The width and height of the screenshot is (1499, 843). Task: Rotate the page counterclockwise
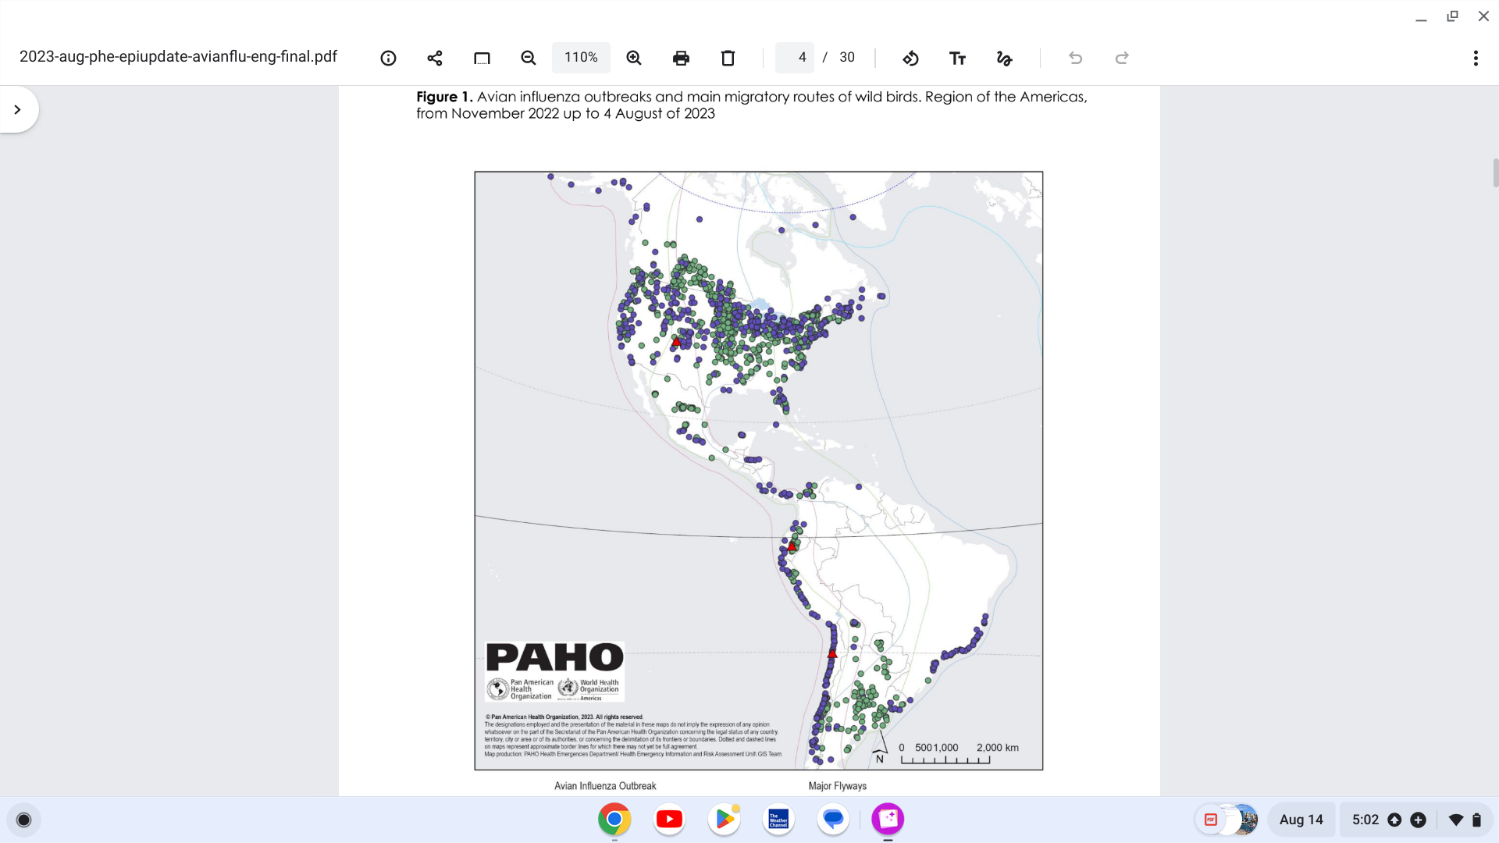tap(910, 58)
